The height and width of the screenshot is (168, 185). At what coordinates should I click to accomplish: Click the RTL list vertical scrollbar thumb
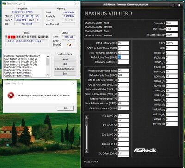(86, 122)
